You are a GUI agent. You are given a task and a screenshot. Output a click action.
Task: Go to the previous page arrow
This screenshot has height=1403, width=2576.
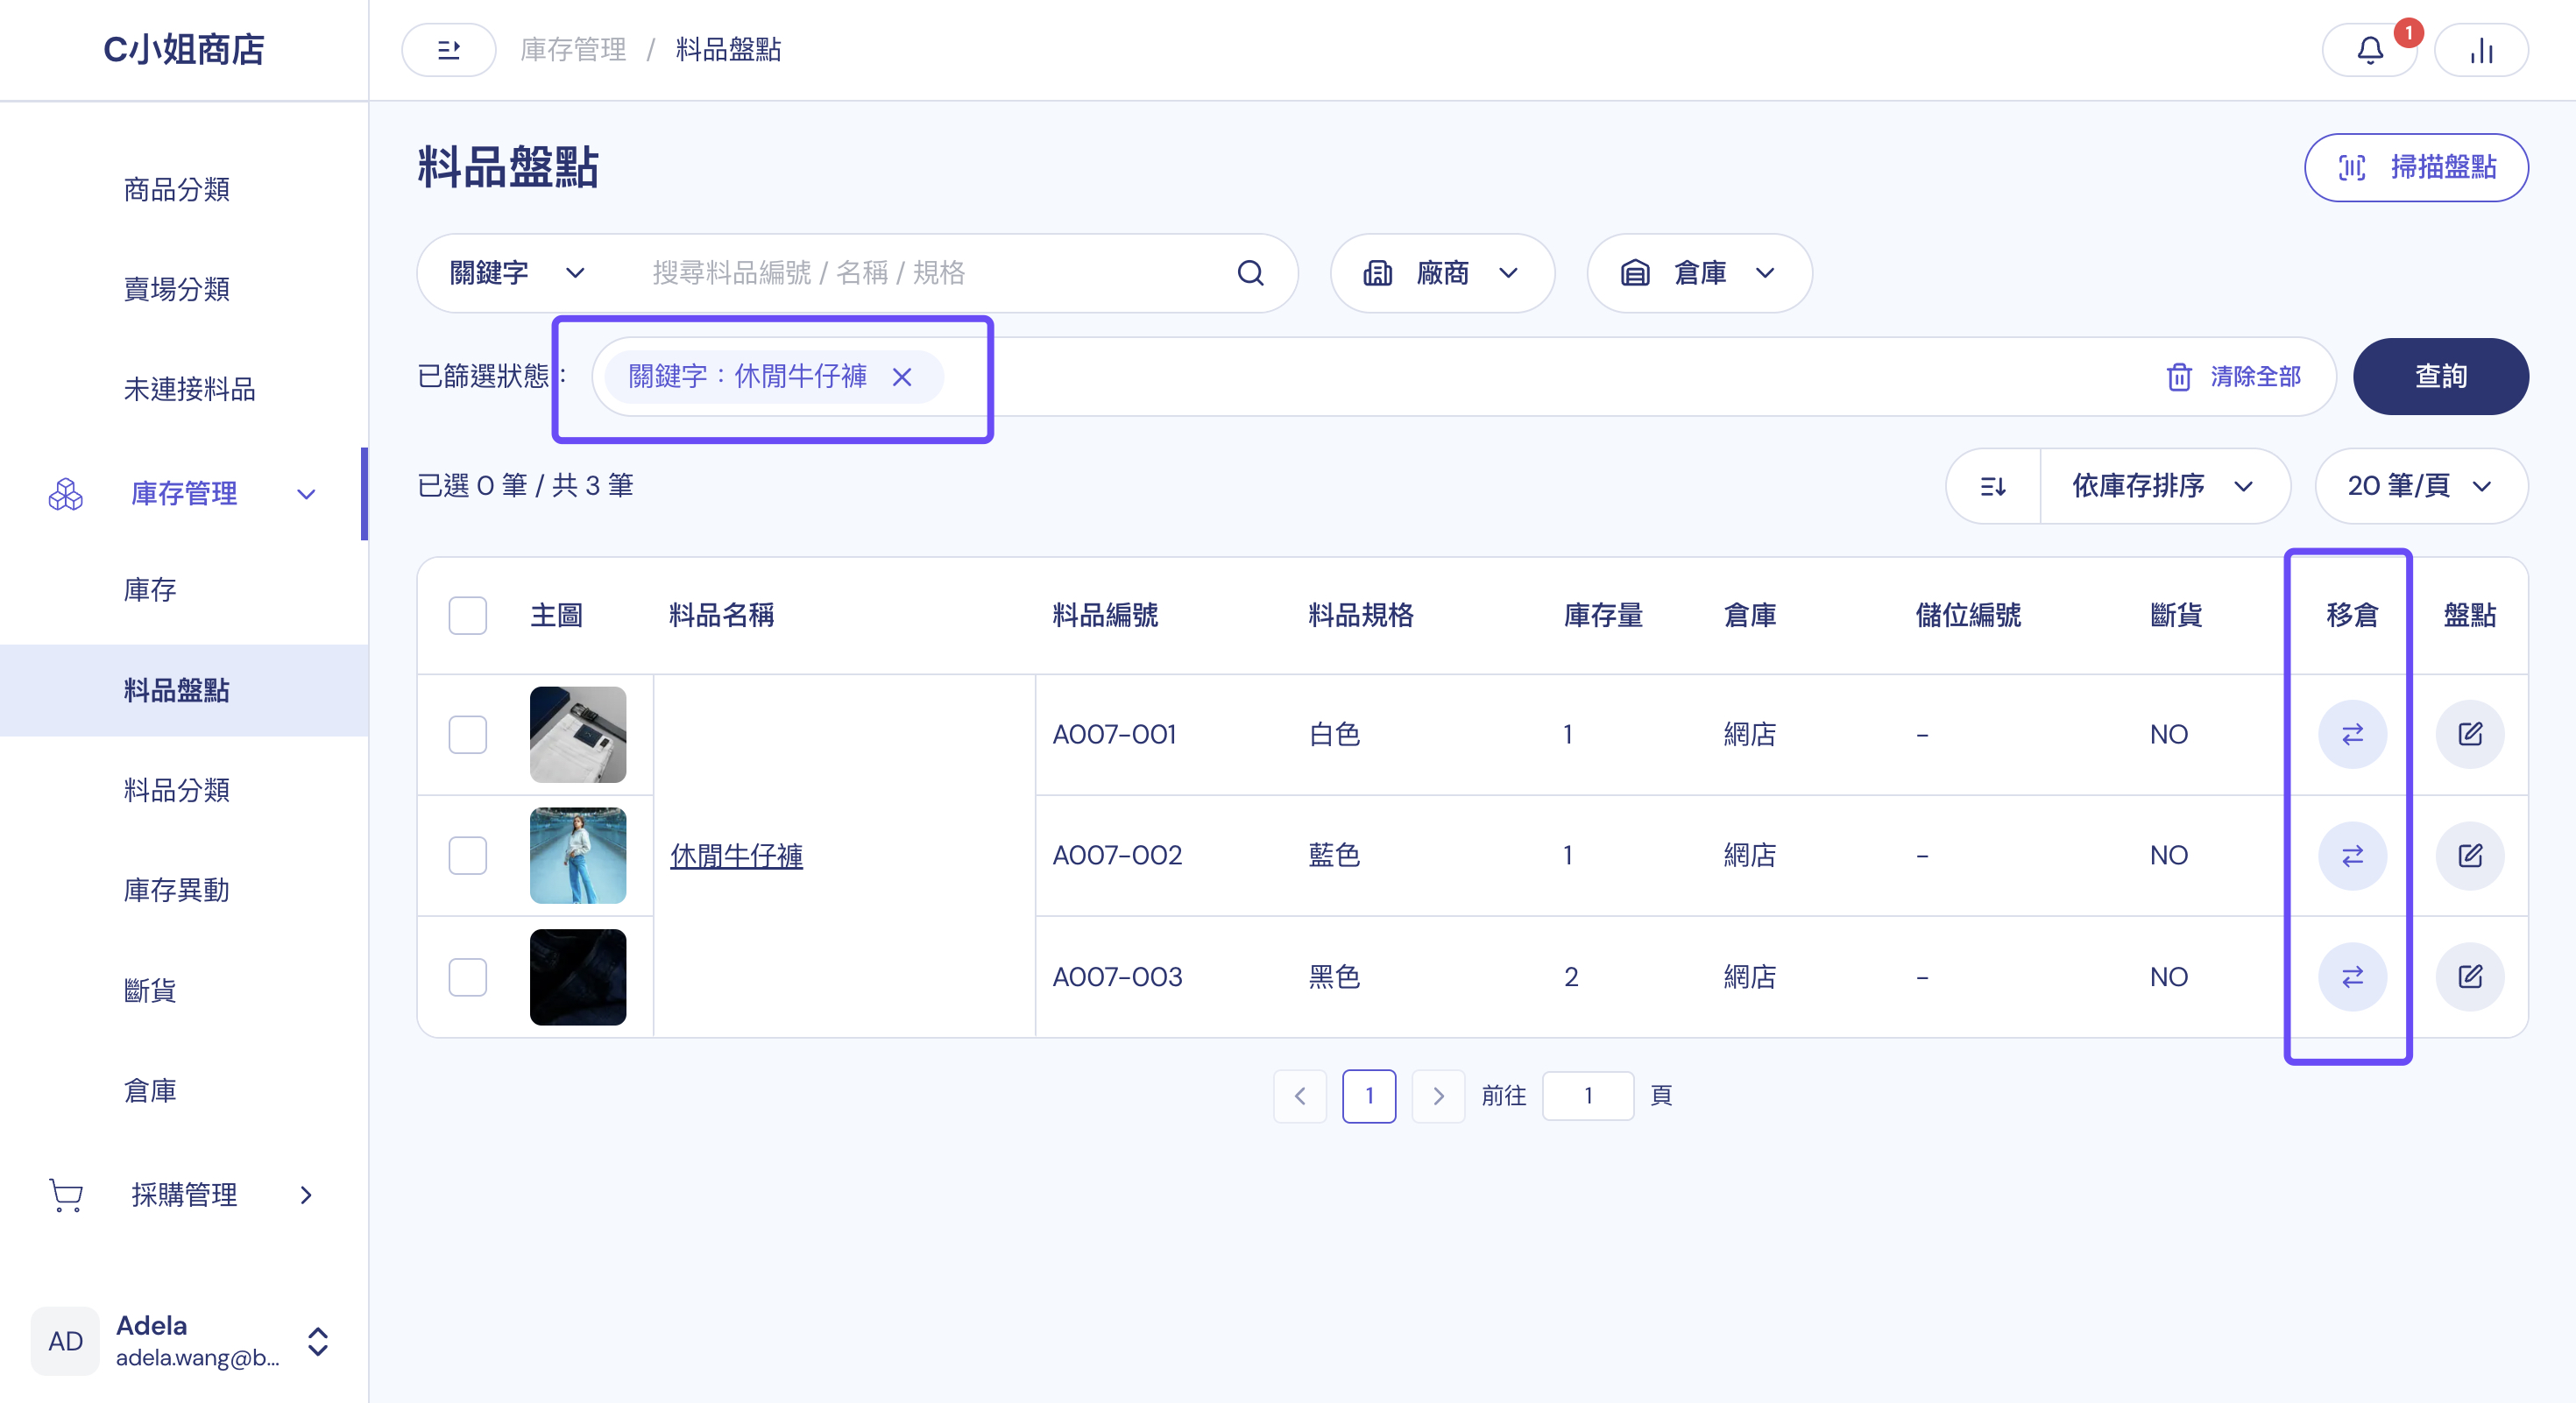(x=1300, y=1096)
